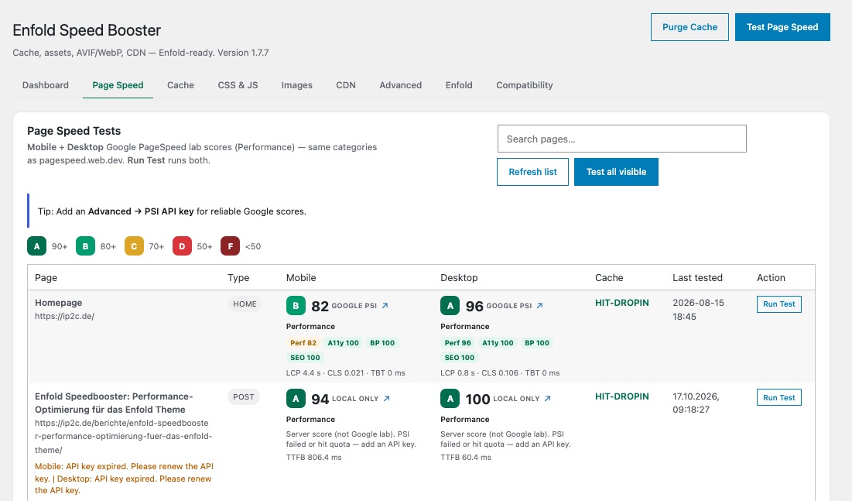The width and height of the screenshot is (852, 501).
Task: Click the HOME type badge
Action: pos(245,304)
